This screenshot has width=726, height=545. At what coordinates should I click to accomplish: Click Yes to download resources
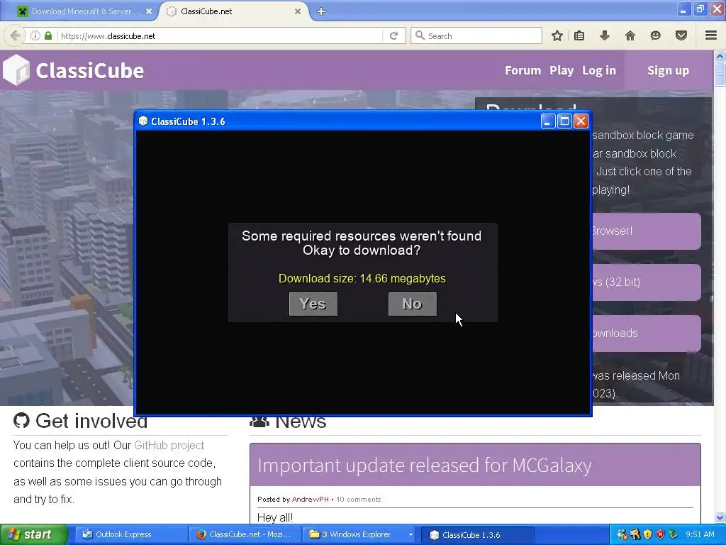(x=313, y=304)
